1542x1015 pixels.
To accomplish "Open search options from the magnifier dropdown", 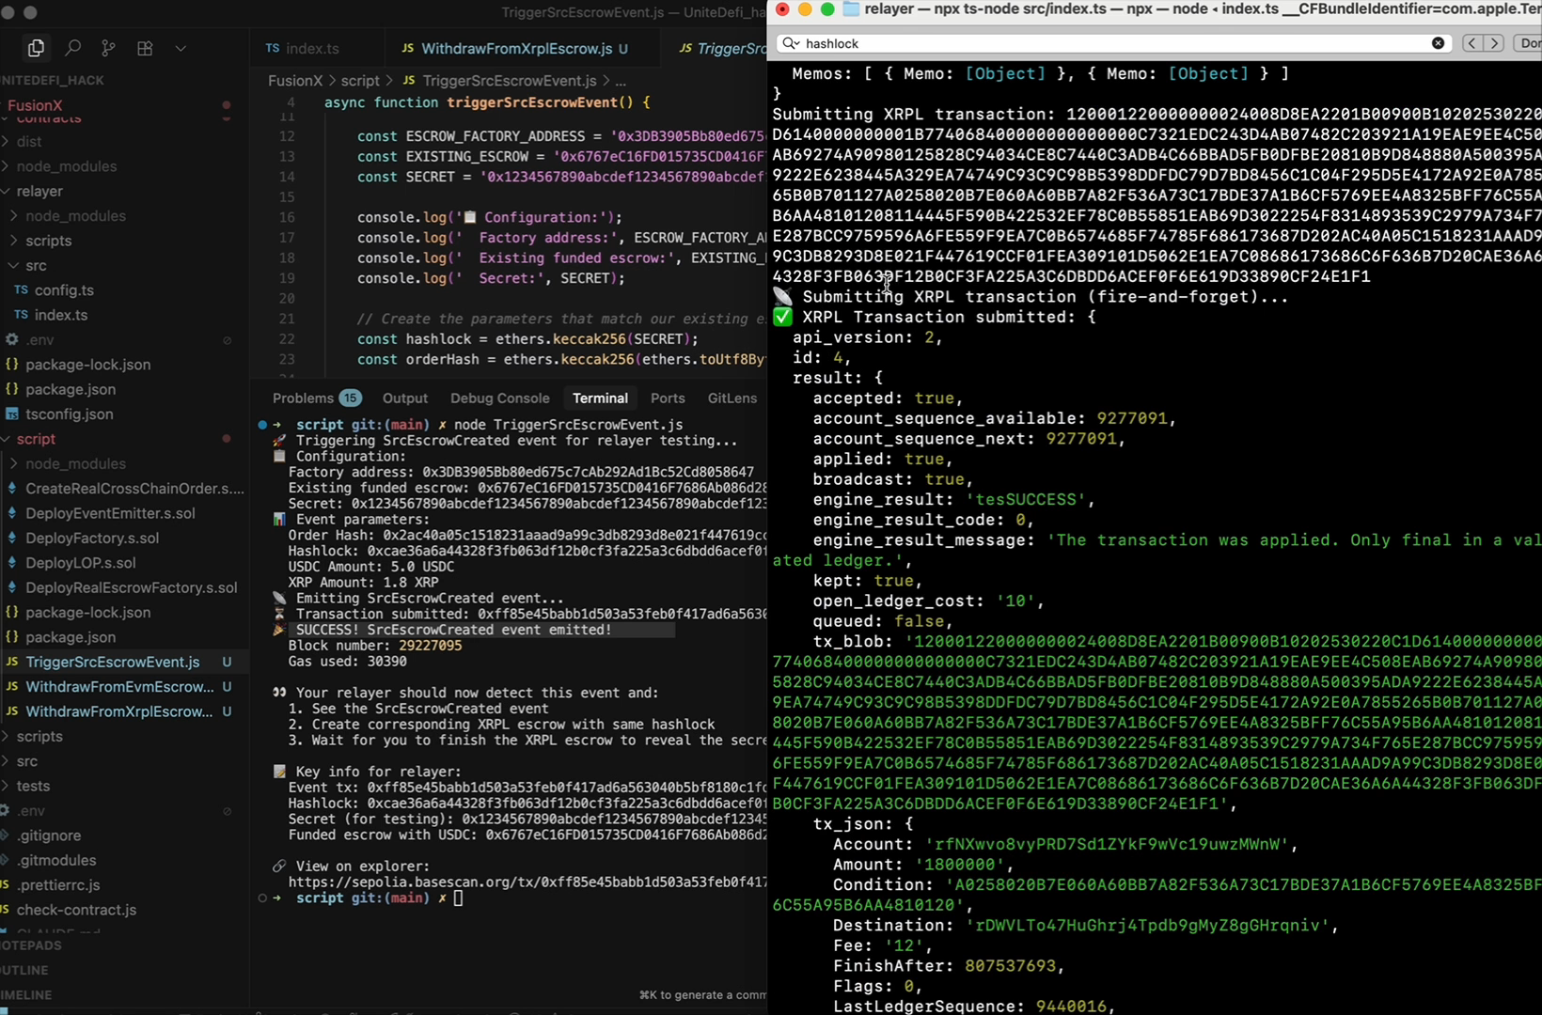I will [x=791, y=43].
